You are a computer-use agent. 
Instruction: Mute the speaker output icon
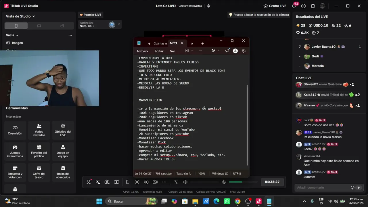[185, 182]
